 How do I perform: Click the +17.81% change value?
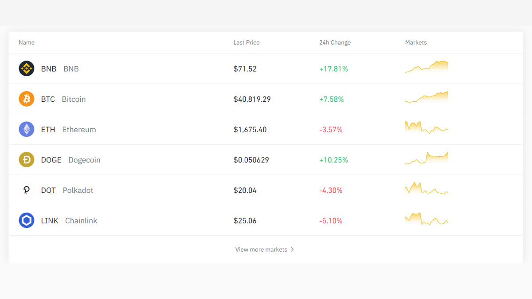333,69
